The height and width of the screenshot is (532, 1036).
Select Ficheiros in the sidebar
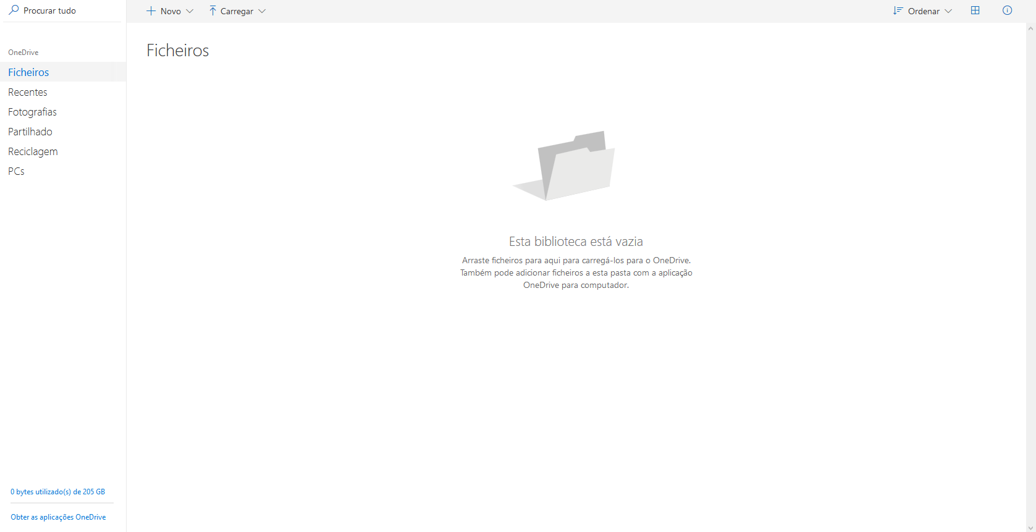coord(63,72)
